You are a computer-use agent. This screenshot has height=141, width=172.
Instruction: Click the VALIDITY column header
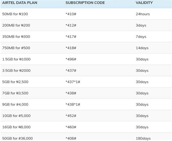144,3
